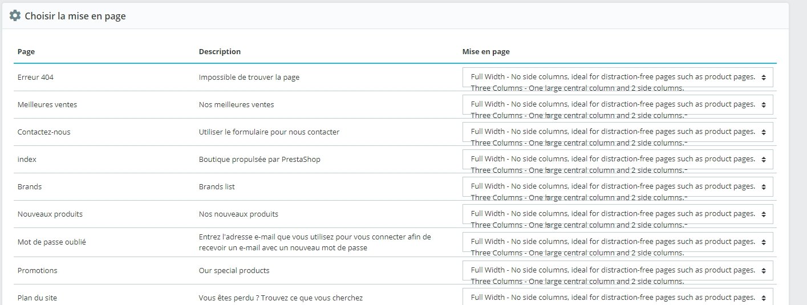Click the Description column header
The image size is (807, 305).
220,51
